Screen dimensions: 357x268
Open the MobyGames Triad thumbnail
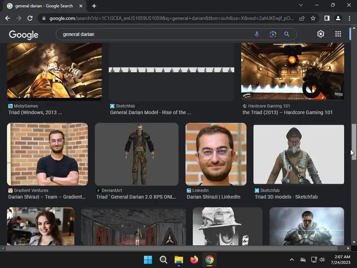[x=54, y=71]
